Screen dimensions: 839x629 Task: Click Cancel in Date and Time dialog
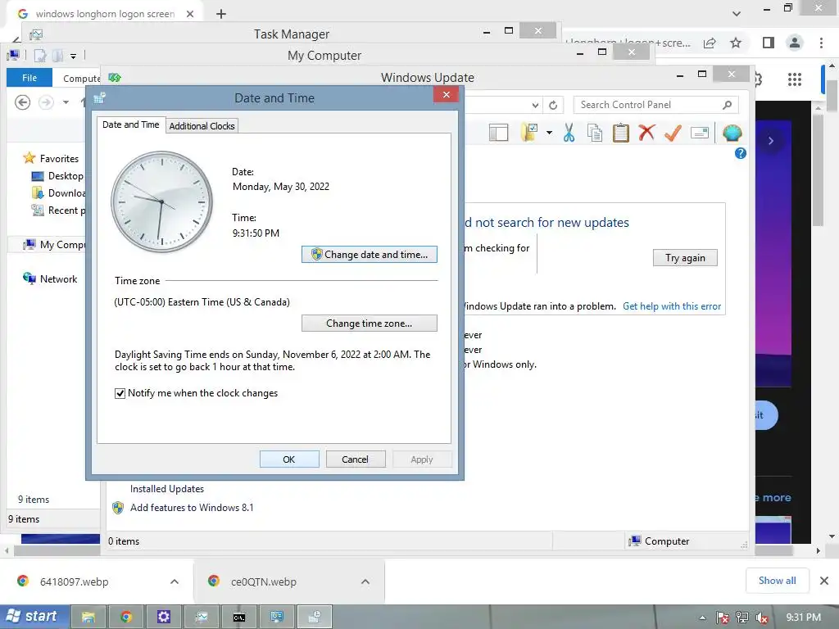coord(356,459)
